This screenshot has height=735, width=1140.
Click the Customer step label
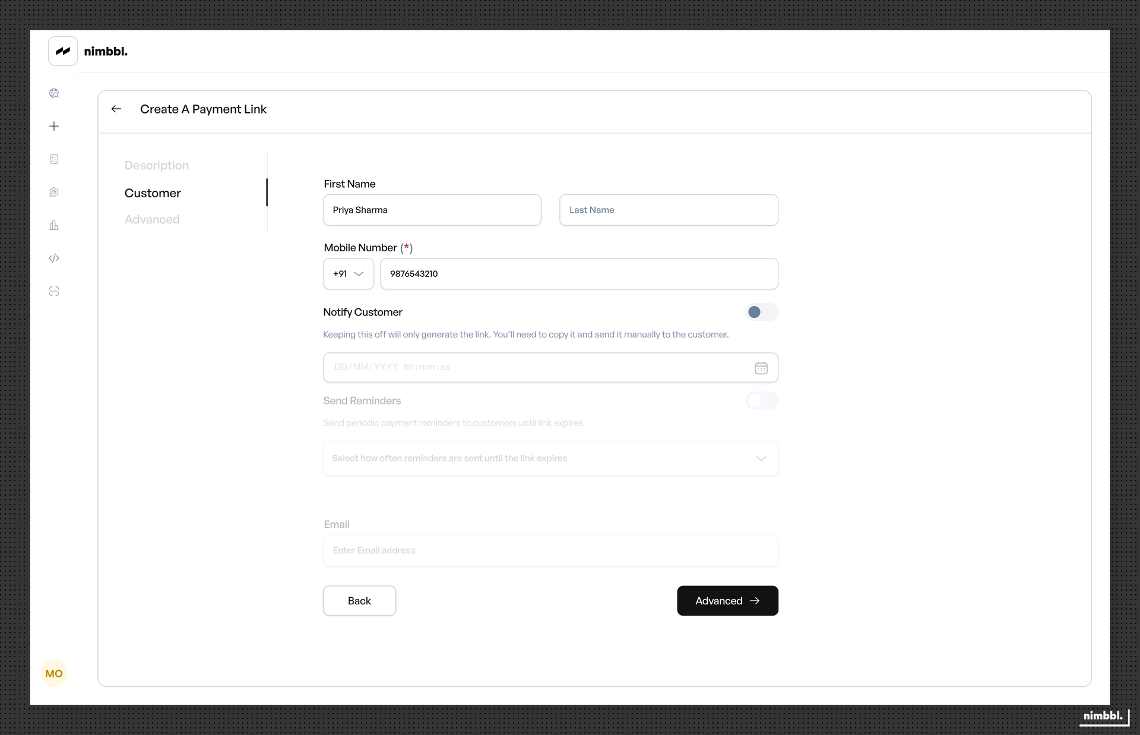click(x=153, y=193)
